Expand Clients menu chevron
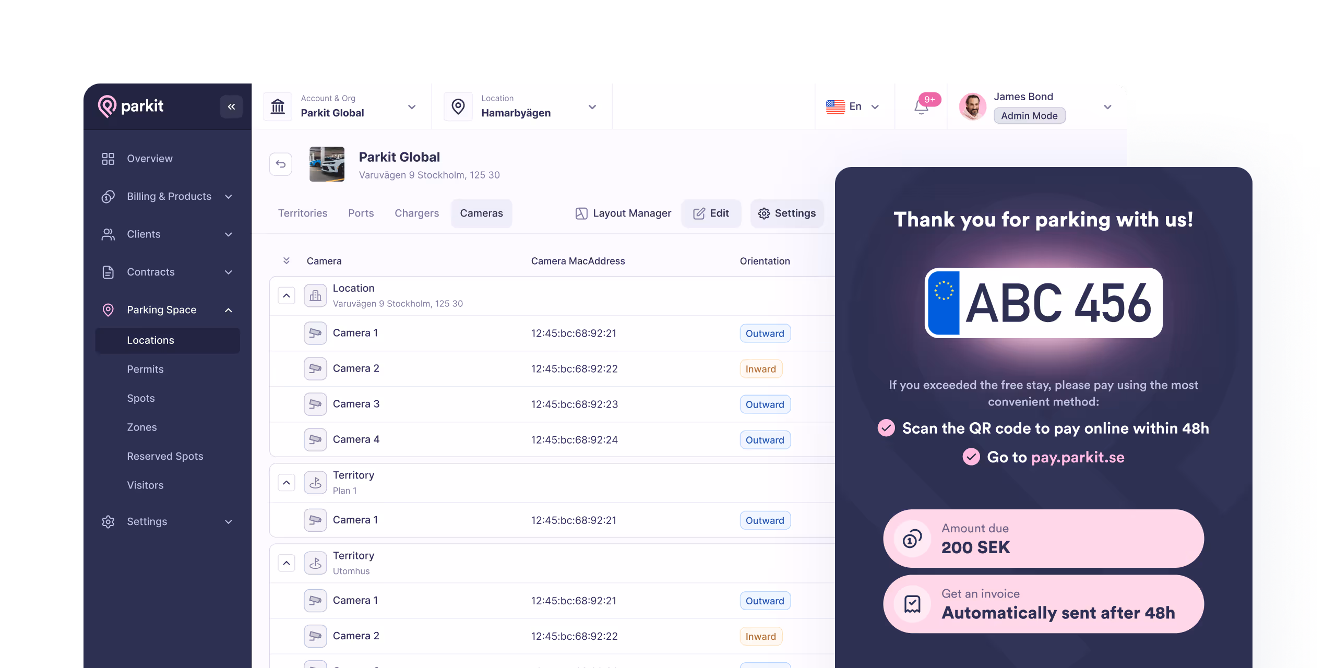This screenshot has width=1336, height=668. click(x=229, y=234)
